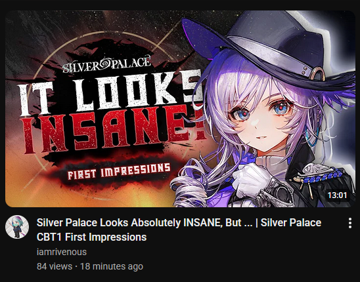The width and height of the screenshot is (360, 282).
Task: Click the red INSANE! thumbnail text
Action: point(115,130)
